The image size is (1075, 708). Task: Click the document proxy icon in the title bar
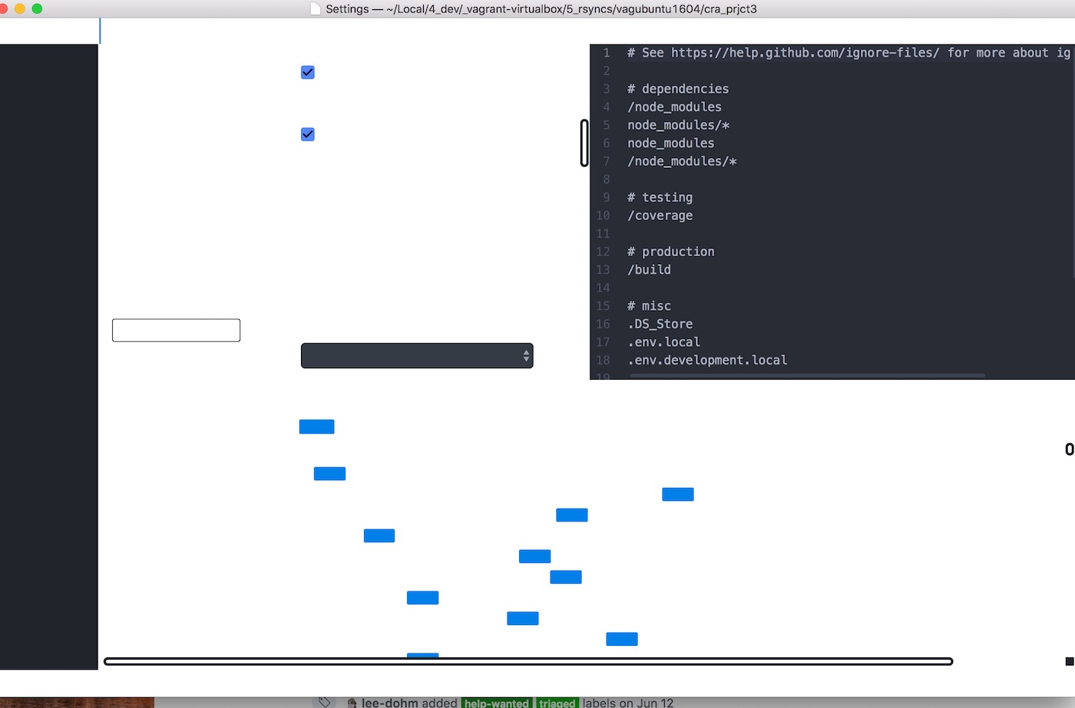(315, 9)
